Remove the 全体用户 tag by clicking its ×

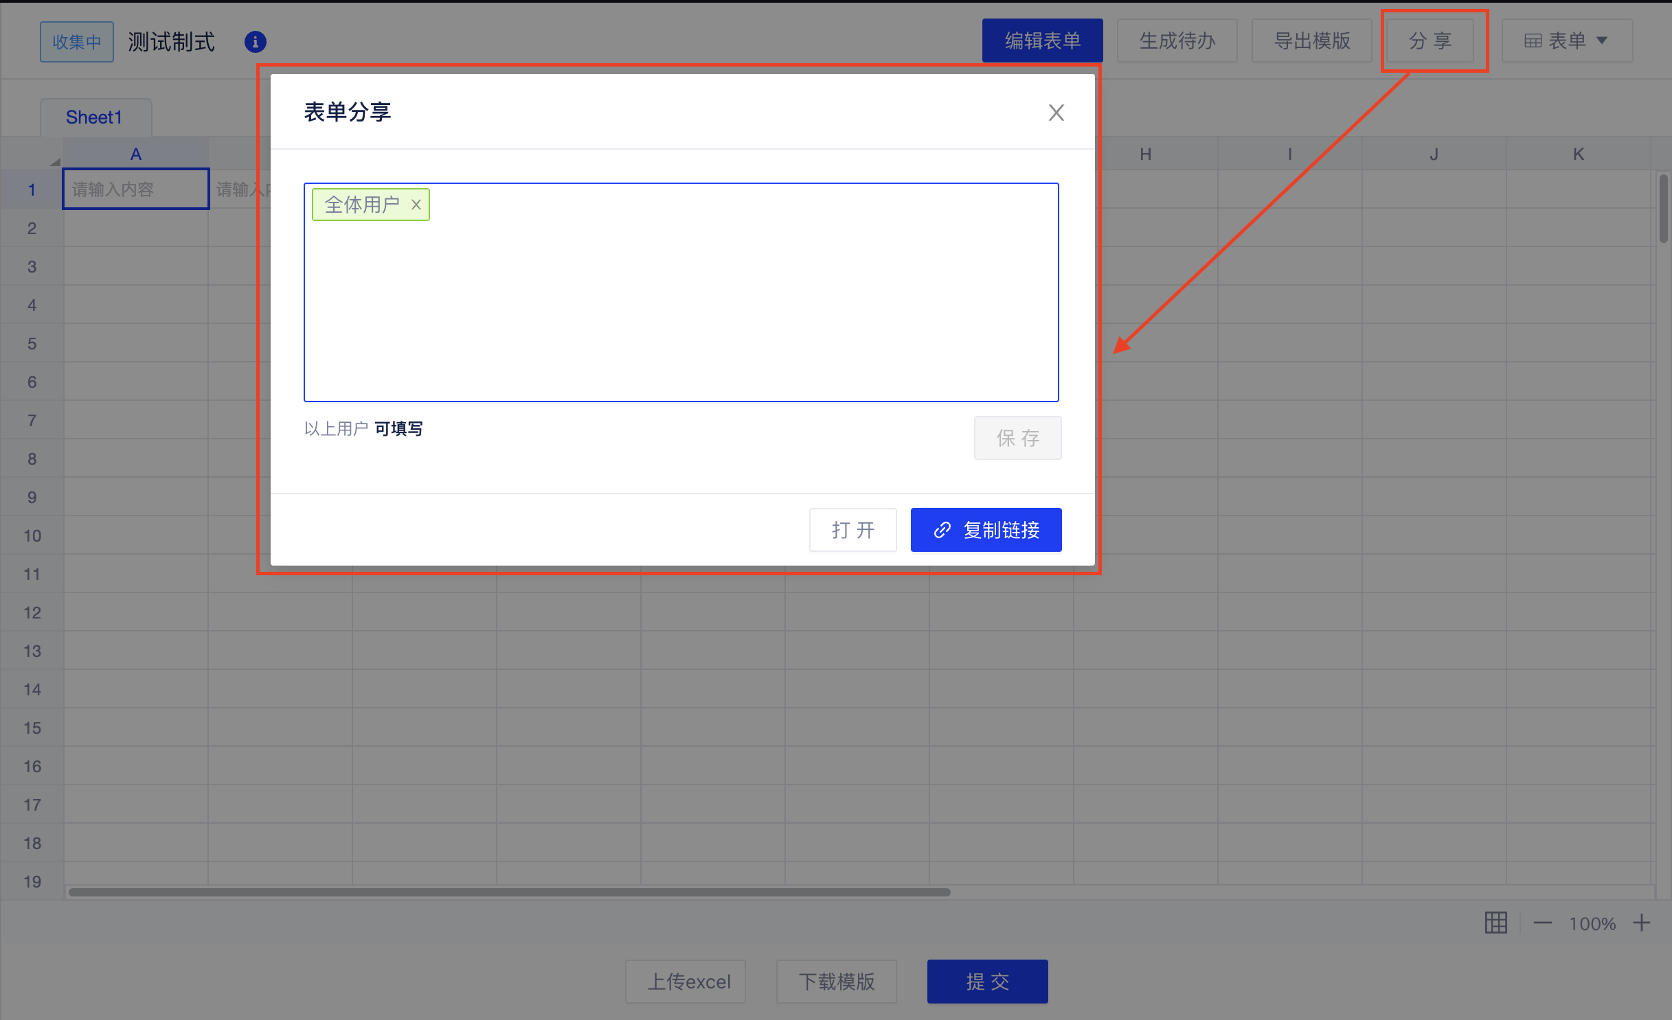coord(416,204)
